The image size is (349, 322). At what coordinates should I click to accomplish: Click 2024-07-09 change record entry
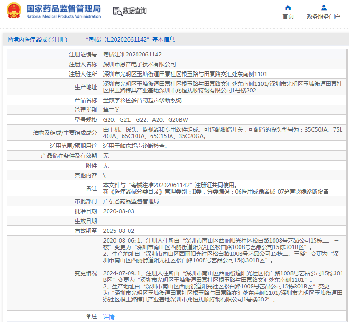coord(223,287)
